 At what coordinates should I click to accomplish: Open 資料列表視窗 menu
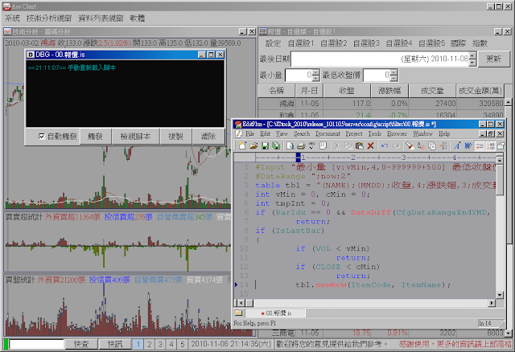pyautogui.click(x=101, y=18)
